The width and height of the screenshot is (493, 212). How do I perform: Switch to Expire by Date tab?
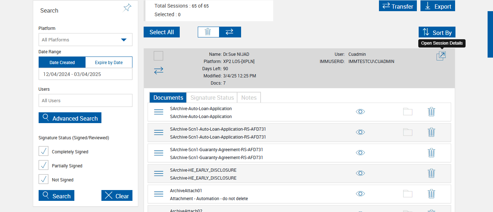(109, 62)
